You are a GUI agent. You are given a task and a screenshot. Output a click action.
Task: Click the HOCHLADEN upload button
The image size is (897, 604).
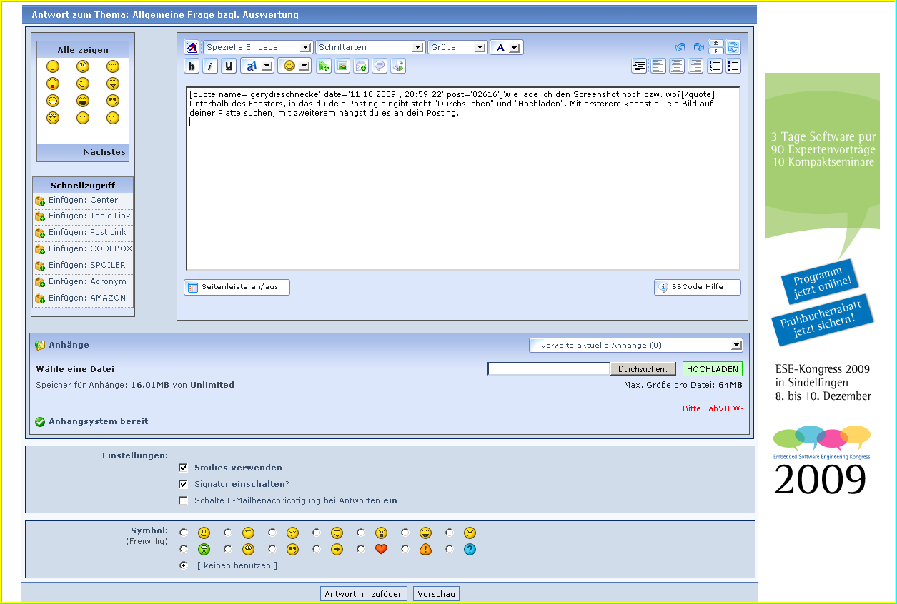tap(713, 369)
